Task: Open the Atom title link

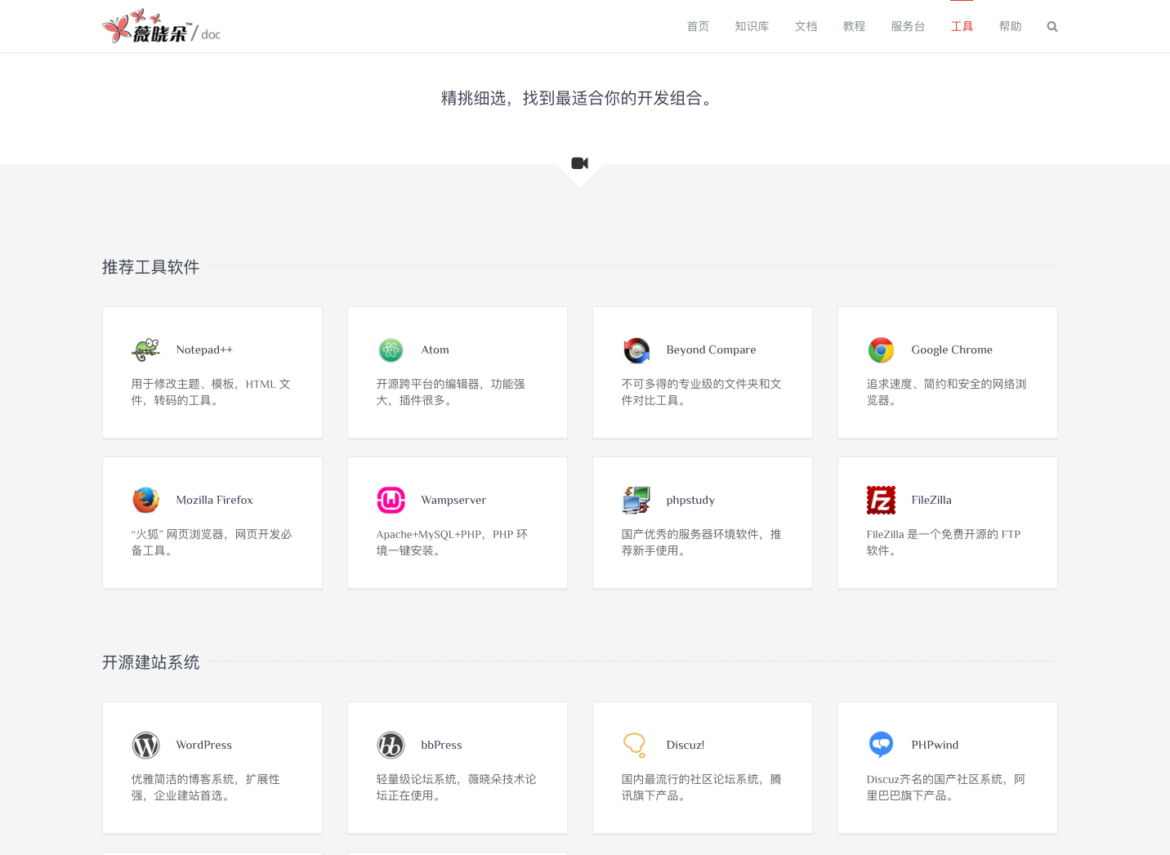Action: (x=435, y=350)
